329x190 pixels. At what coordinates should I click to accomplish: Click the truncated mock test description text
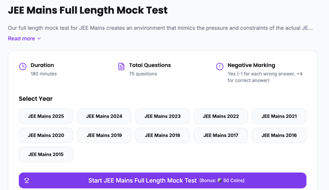pos(160,28)
